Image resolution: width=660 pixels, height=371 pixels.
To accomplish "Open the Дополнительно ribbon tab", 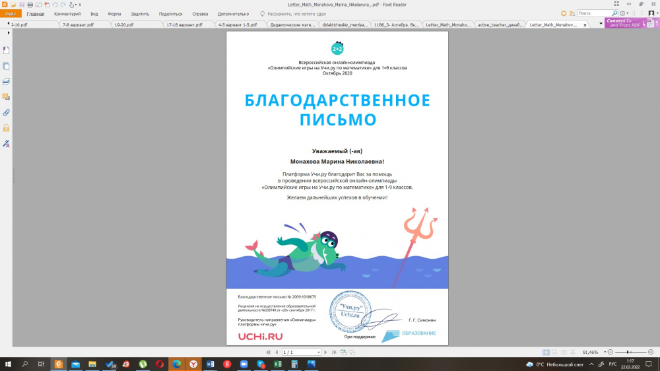I will pyautogui.click(x=233, y=14).
